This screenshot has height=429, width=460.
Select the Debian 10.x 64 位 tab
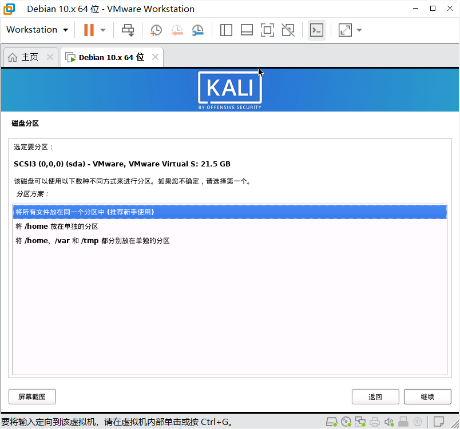click(x=112, y=57)
